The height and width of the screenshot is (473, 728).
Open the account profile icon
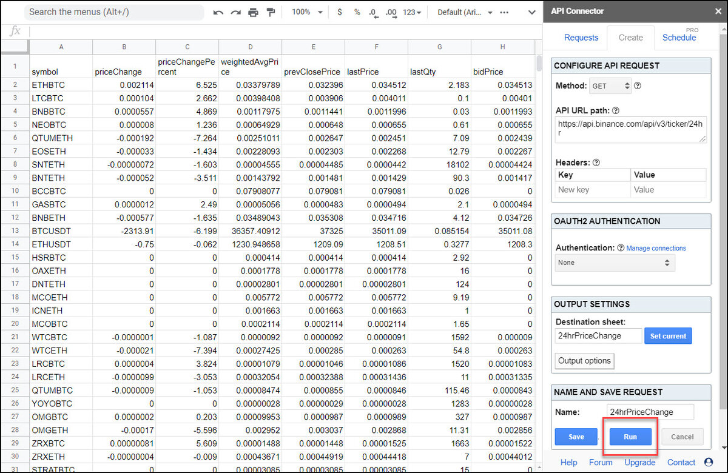point(709,462)
